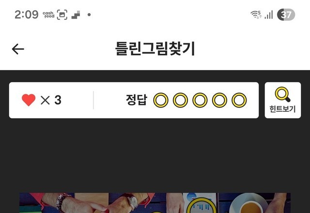Tap the cash feed status icon
Screen dimensions: 310x213
click(x=48, y=15)
